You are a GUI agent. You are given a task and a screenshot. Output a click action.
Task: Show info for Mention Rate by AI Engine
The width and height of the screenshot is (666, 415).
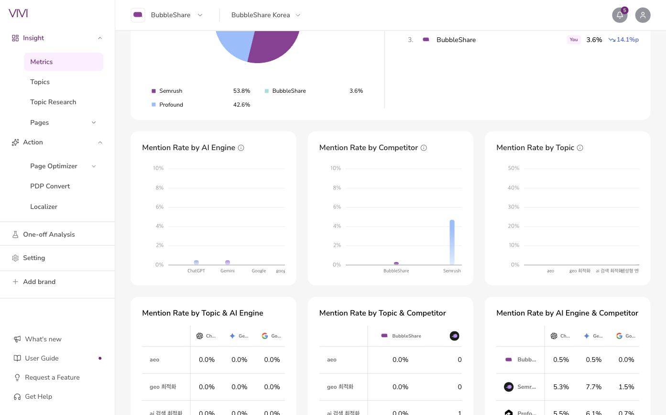tap(241, 148)
